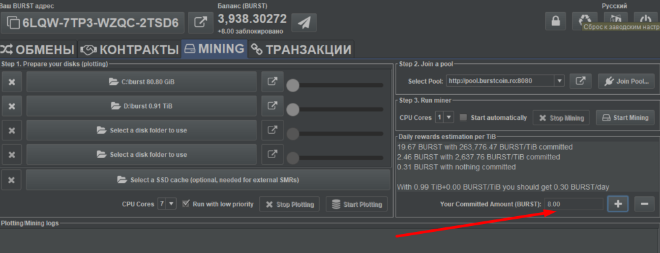
Task: Click the factory reset recycle icon
Action: coord(585,20)
